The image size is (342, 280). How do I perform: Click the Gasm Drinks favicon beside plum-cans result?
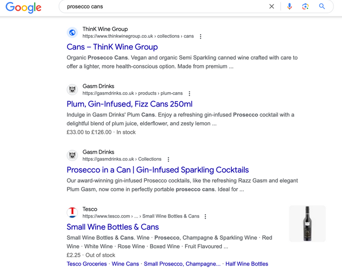[72, 90]
